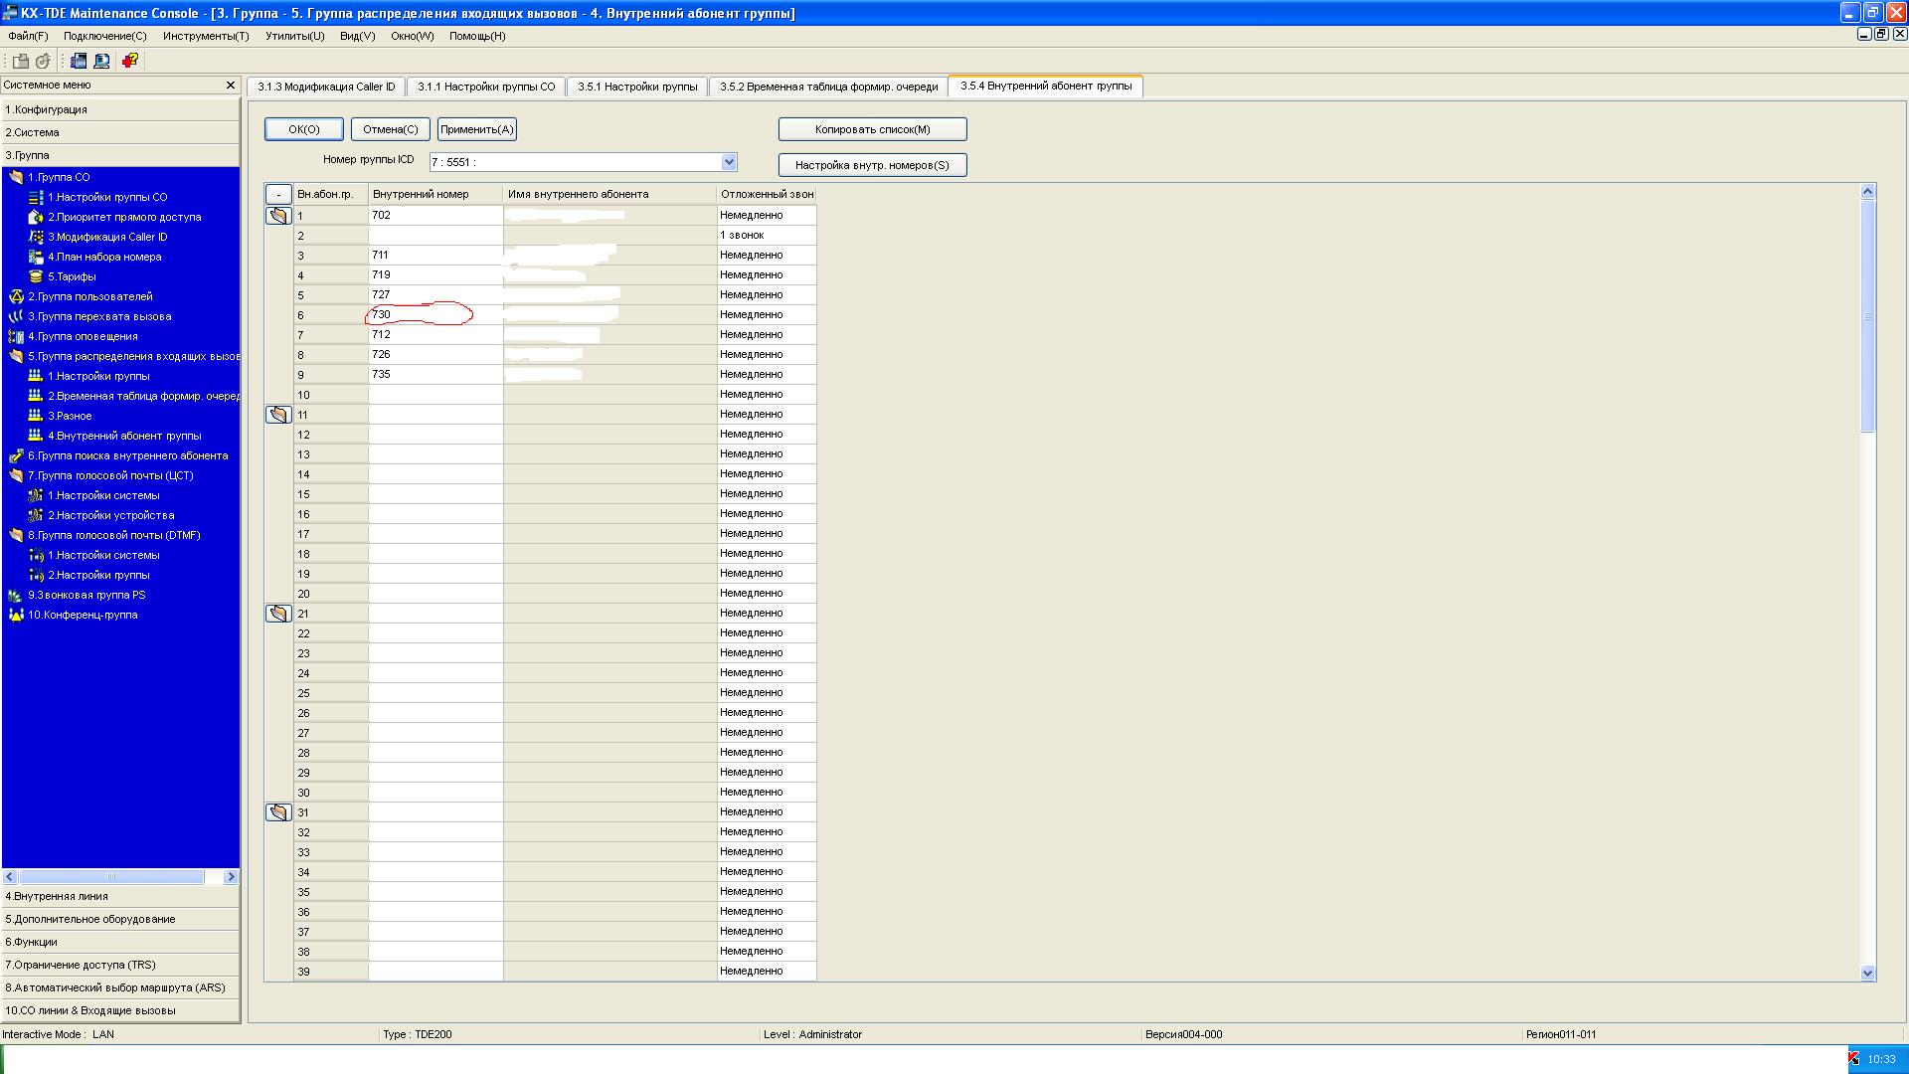Click 'Копировать список(M)' button

pyautogui.click(x=872, y=129)
